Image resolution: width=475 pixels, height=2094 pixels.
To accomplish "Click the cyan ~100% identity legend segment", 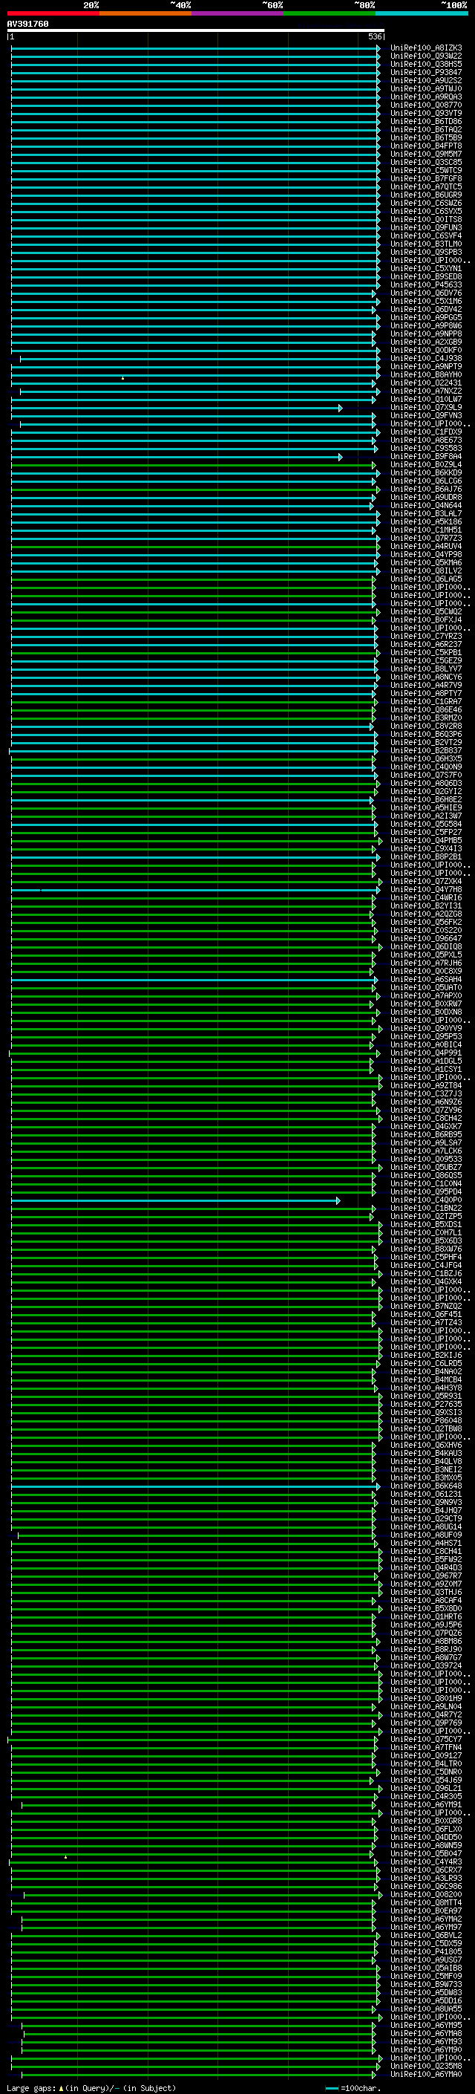I will click(422, 13).
